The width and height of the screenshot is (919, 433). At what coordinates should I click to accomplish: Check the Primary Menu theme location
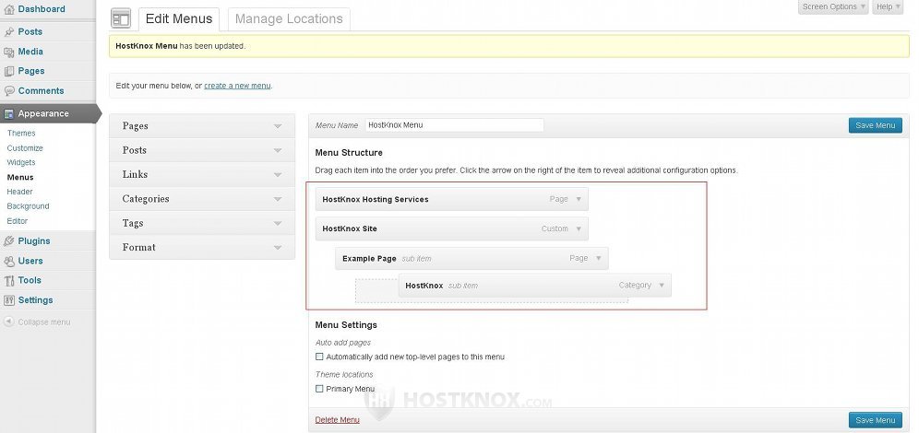[x=319, y=389]
